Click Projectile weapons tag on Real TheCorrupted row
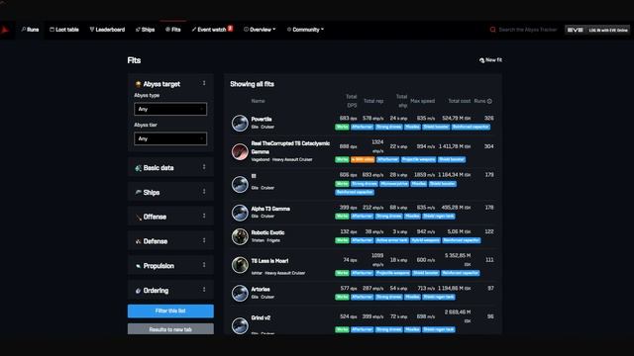This screenshot has width=634, height=356. [418, 159]
